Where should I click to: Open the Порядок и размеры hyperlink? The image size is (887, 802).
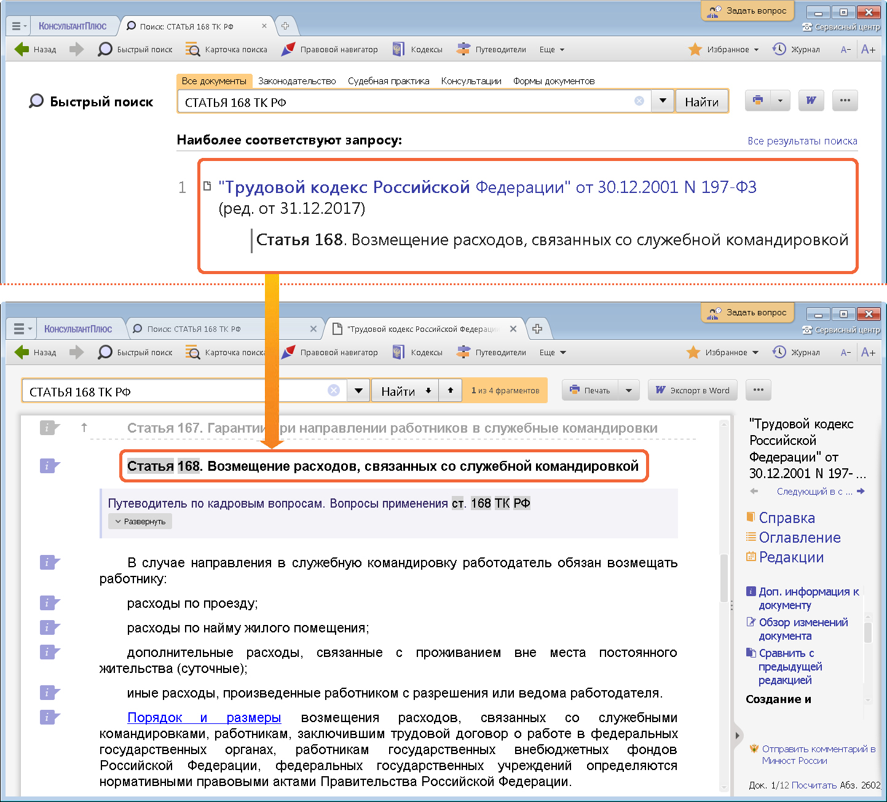(x=204, y=717)
